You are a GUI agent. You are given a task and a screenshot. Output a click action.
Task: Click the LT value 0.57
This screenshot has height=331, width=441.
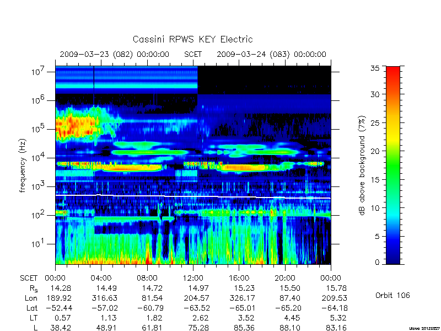click(x=62, y=318)
